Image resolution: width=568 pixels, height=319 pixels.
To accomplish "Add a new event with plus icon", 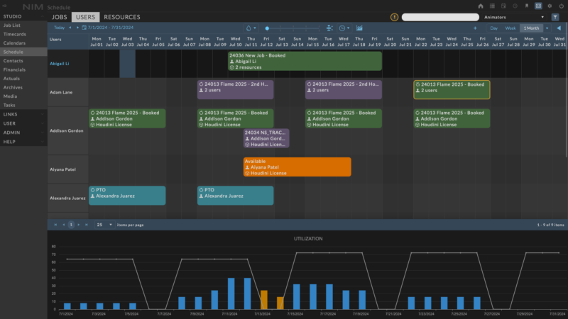I will [475, 28].
